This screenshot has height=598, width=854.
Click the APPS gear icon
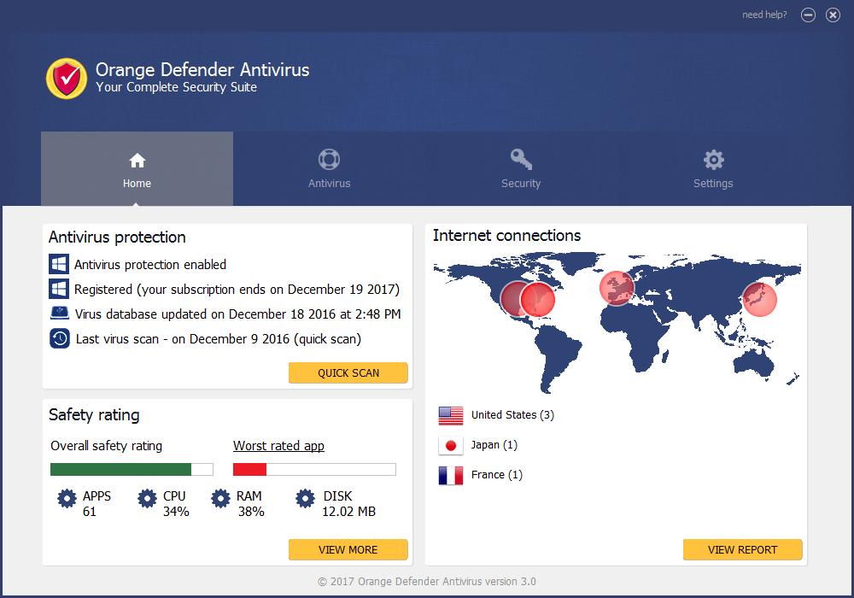[68, 499]
